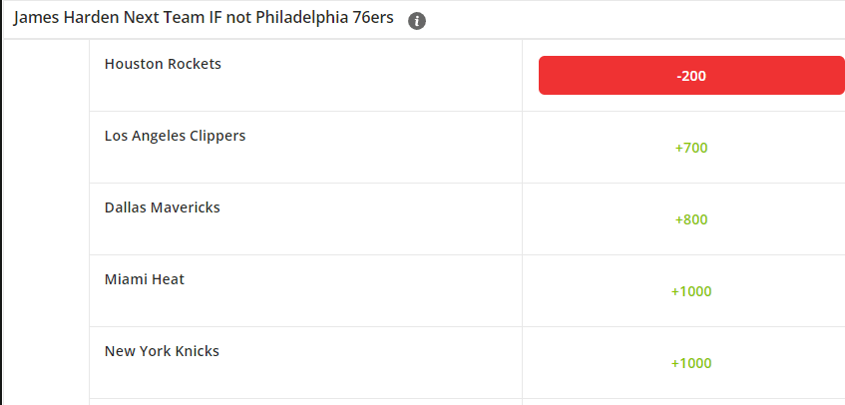Click the Dallas Mavericks team name
The height and width of the screenshot is (405, 845).
[x=163, y=207]
